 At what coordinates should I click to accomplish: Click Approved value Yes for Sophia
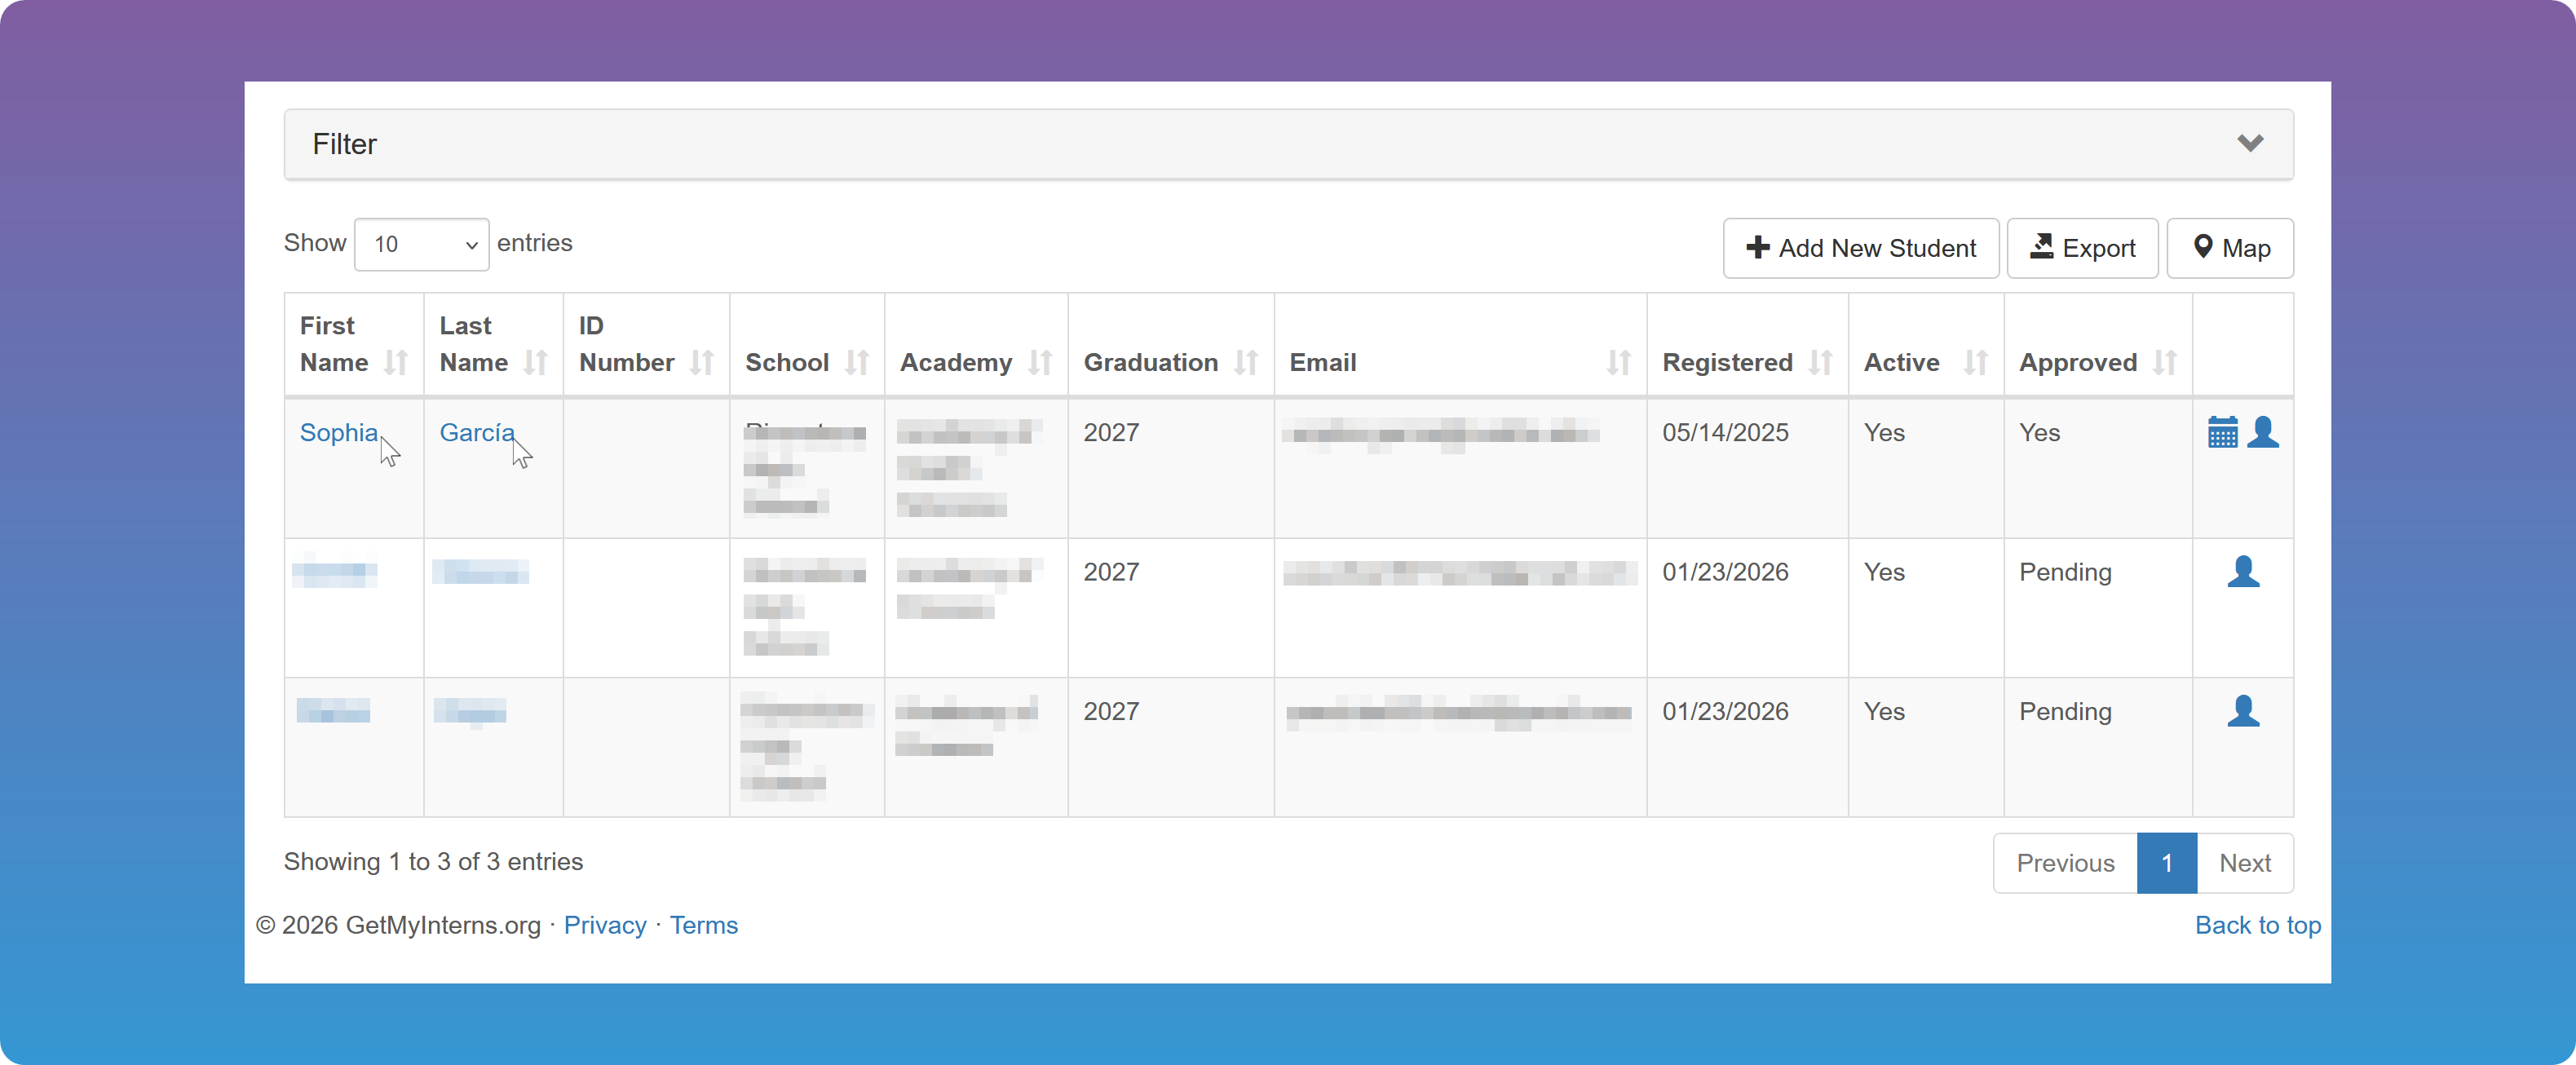(x=2039, y=433)
